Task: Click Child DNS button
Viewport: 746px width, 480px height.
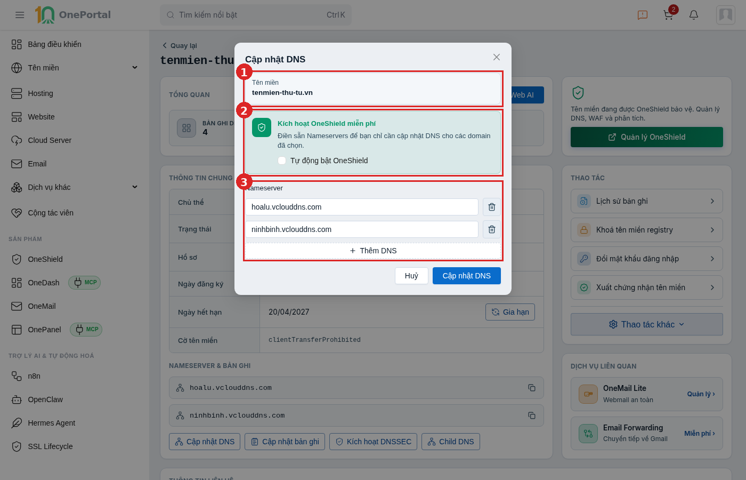Action: (x=451, y=442)
